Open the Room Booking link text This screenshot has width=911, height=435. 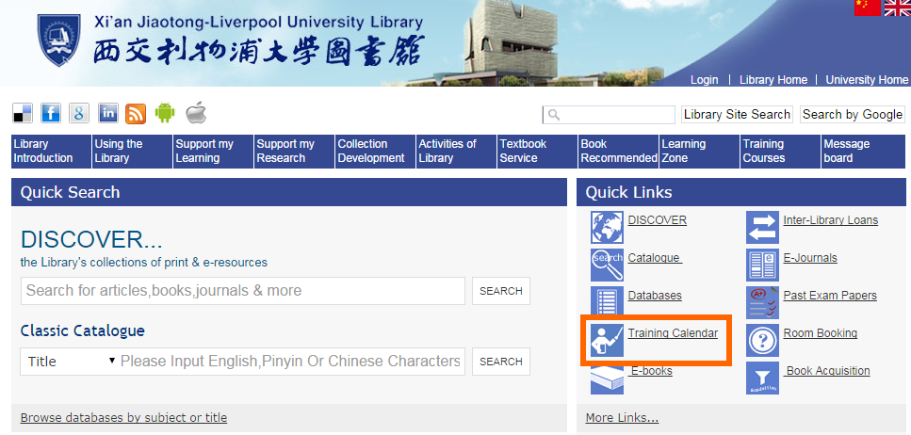tap(821, 333)
